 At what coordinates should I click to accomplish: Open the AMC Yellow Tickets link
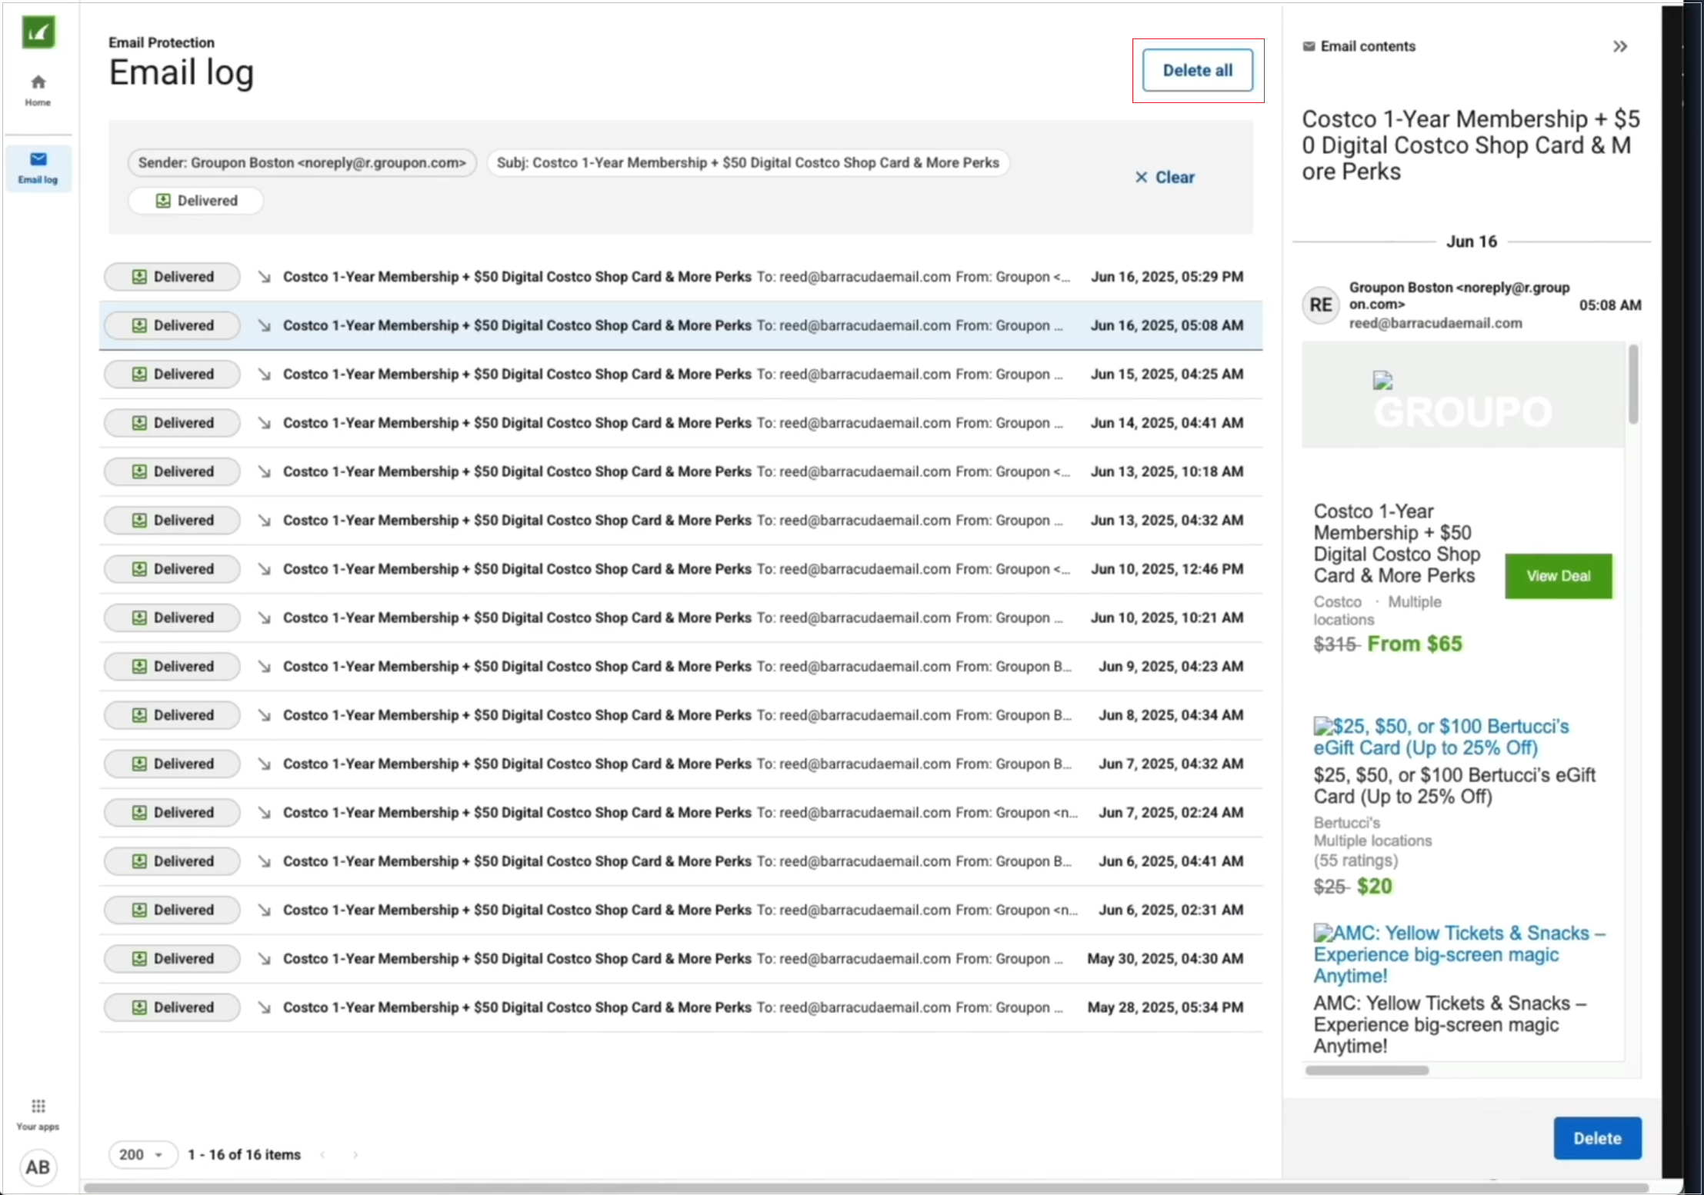(1459, 954)
